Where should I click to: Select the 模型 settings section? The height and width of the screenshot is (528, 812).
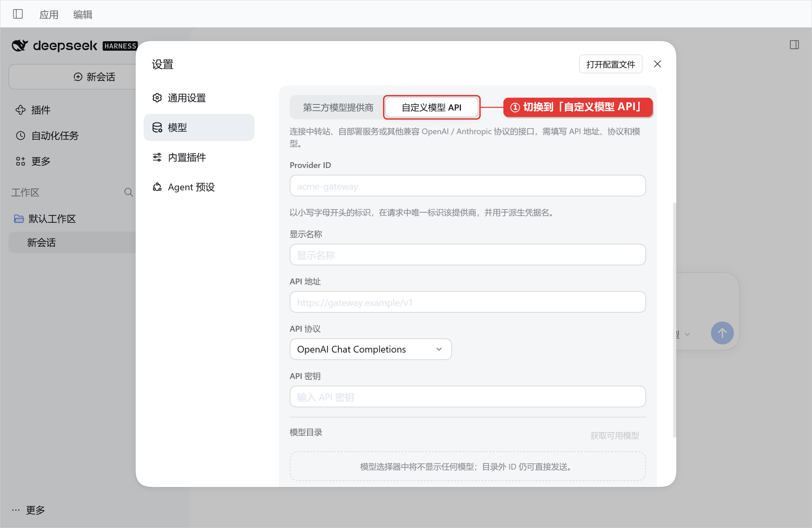click(199, 127)
